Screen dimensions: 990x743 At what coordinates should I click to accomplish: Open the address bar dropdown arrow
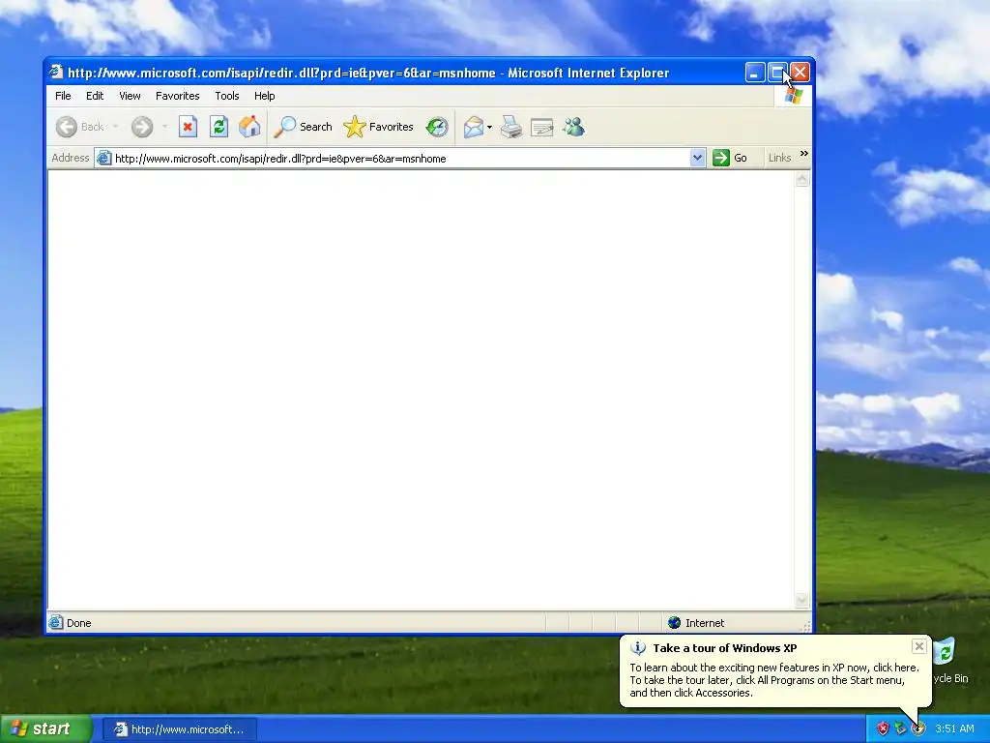click(x=697, y=158)
